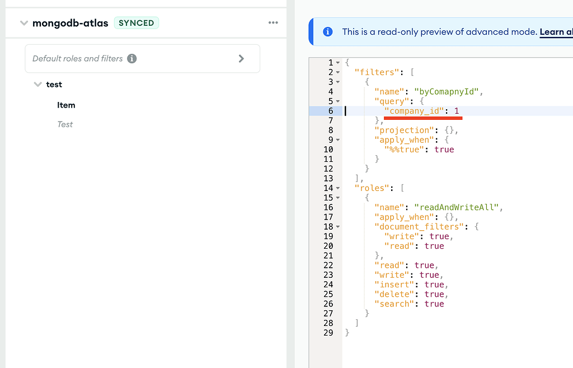Fold the "query" object at line 5
The height and width of the screenshot is (368, 573).
pos(337,101)
